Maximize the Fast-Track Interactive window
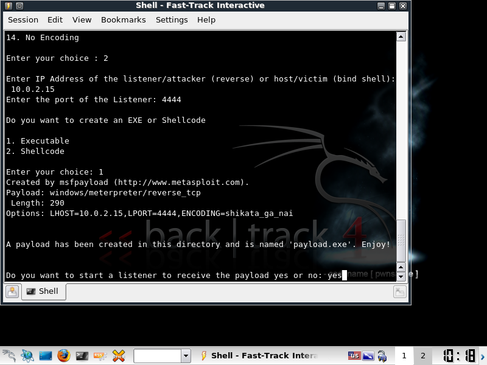Screen dimensions: 487x365 tap(392, 6)
